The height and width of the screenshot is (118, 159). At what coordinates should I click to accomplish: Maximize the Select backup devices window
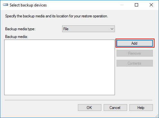tap(136, 5)
